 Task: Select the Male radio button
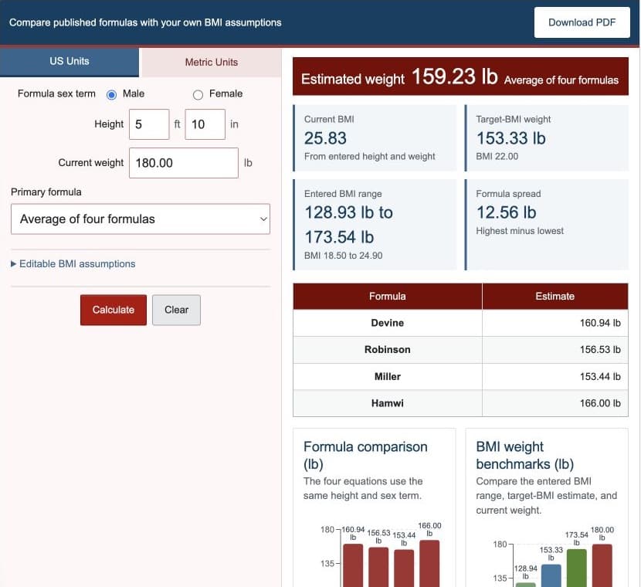(111, 95)
